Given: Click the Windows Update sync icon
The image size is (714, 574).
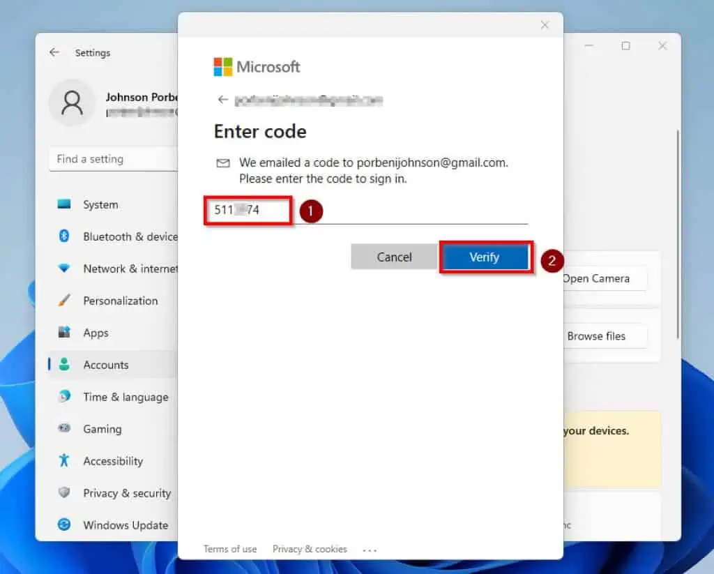Looking at the screenshot, I should pyautogui.click(x=64, y=525).
